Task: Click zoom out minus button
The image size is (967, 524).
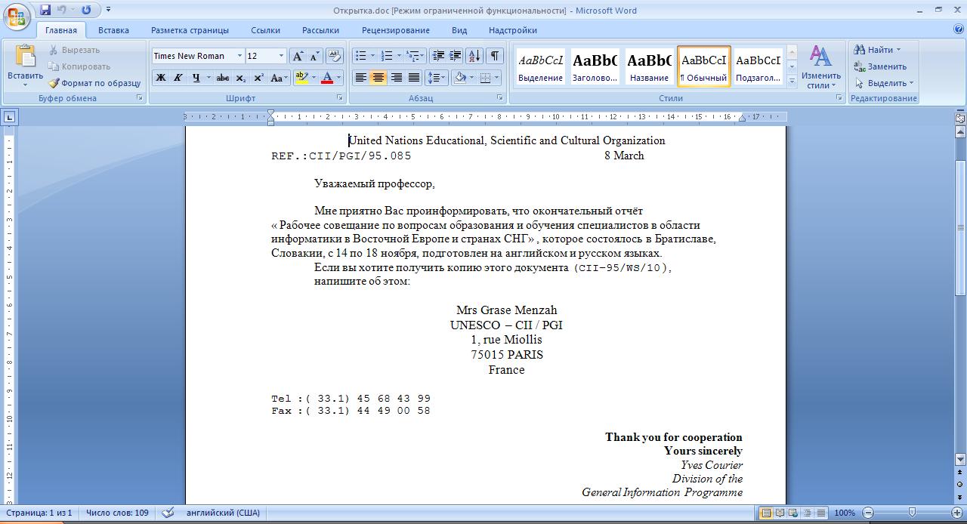Action: [868, 513]
